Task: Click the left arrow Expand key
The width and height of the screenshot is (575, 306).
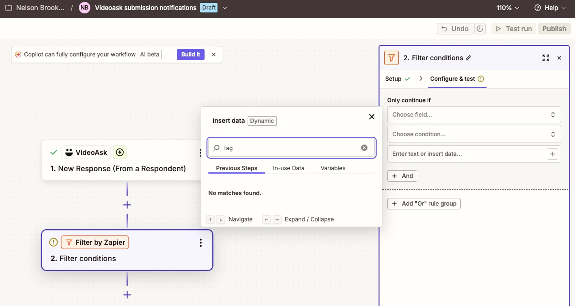Action: 267,219
